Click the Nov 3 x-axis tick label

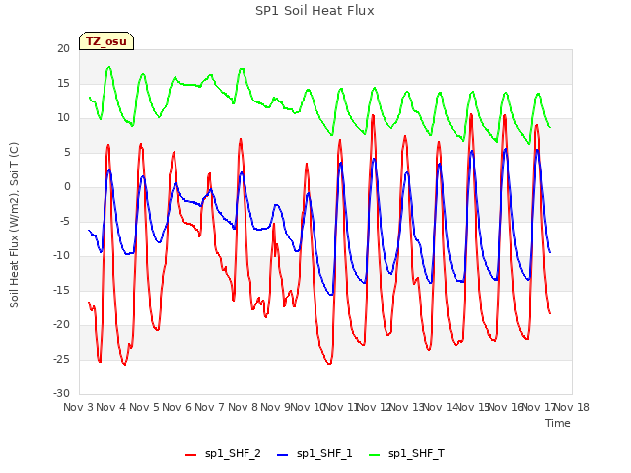click(x=79, y=407)
